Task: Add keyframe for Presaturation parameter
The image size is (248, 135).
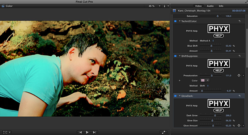Action: 239,76
